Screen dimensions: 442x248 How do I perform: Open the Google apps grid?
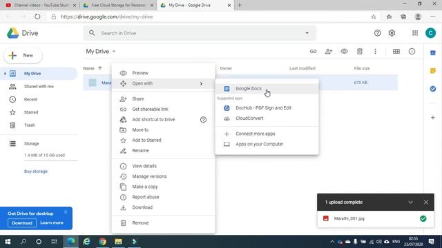(414, 33)
